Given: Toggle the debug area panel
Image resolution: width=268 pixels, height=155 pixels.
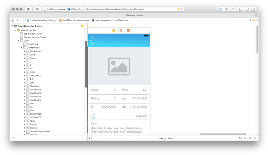Looking at the screenshot, I should pos(247,9).
